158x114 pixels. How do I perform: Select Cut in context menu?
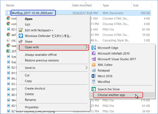pos(27,75)
